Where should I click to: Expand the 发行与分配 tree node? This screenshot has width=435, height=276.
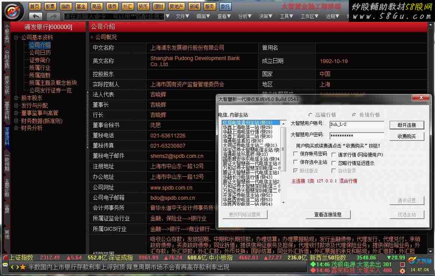(16, 106)
